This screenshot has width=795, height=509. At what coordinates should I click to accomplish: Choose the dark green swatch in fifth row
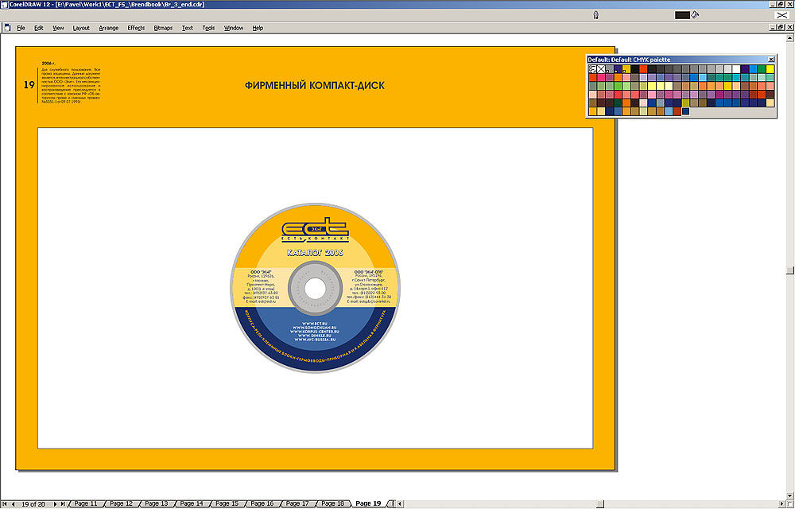pos(618,103)
